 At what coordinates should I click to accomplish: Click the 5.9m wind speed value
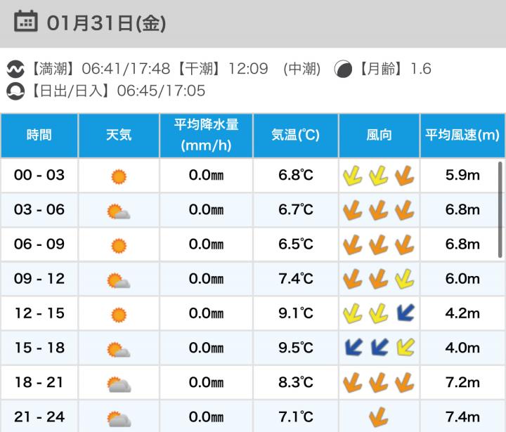462,175
